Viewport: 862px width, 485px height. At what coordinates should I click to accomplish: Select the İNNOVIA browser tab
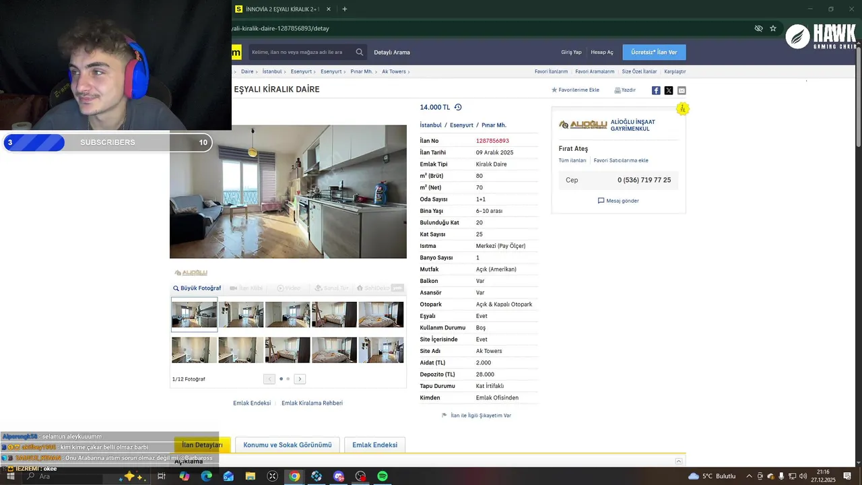point(283,9)
